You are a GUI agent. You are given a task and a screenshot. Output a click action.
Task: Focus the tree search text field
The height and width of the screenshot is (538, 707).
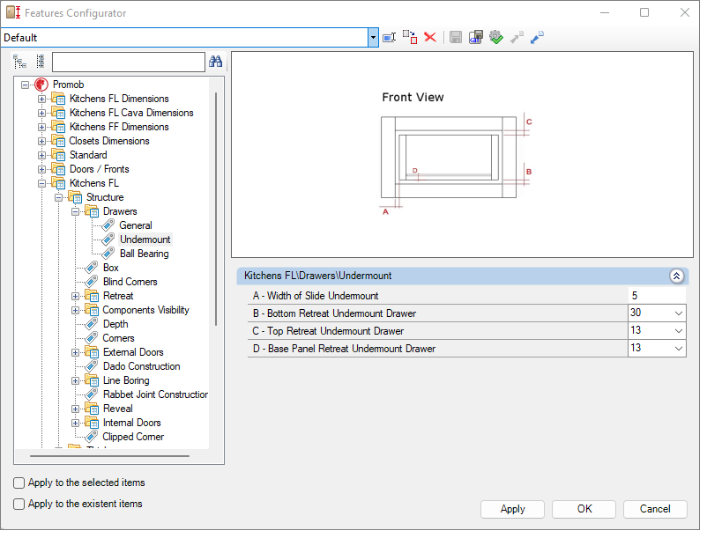pyautogui.click(x=130, y=63)
